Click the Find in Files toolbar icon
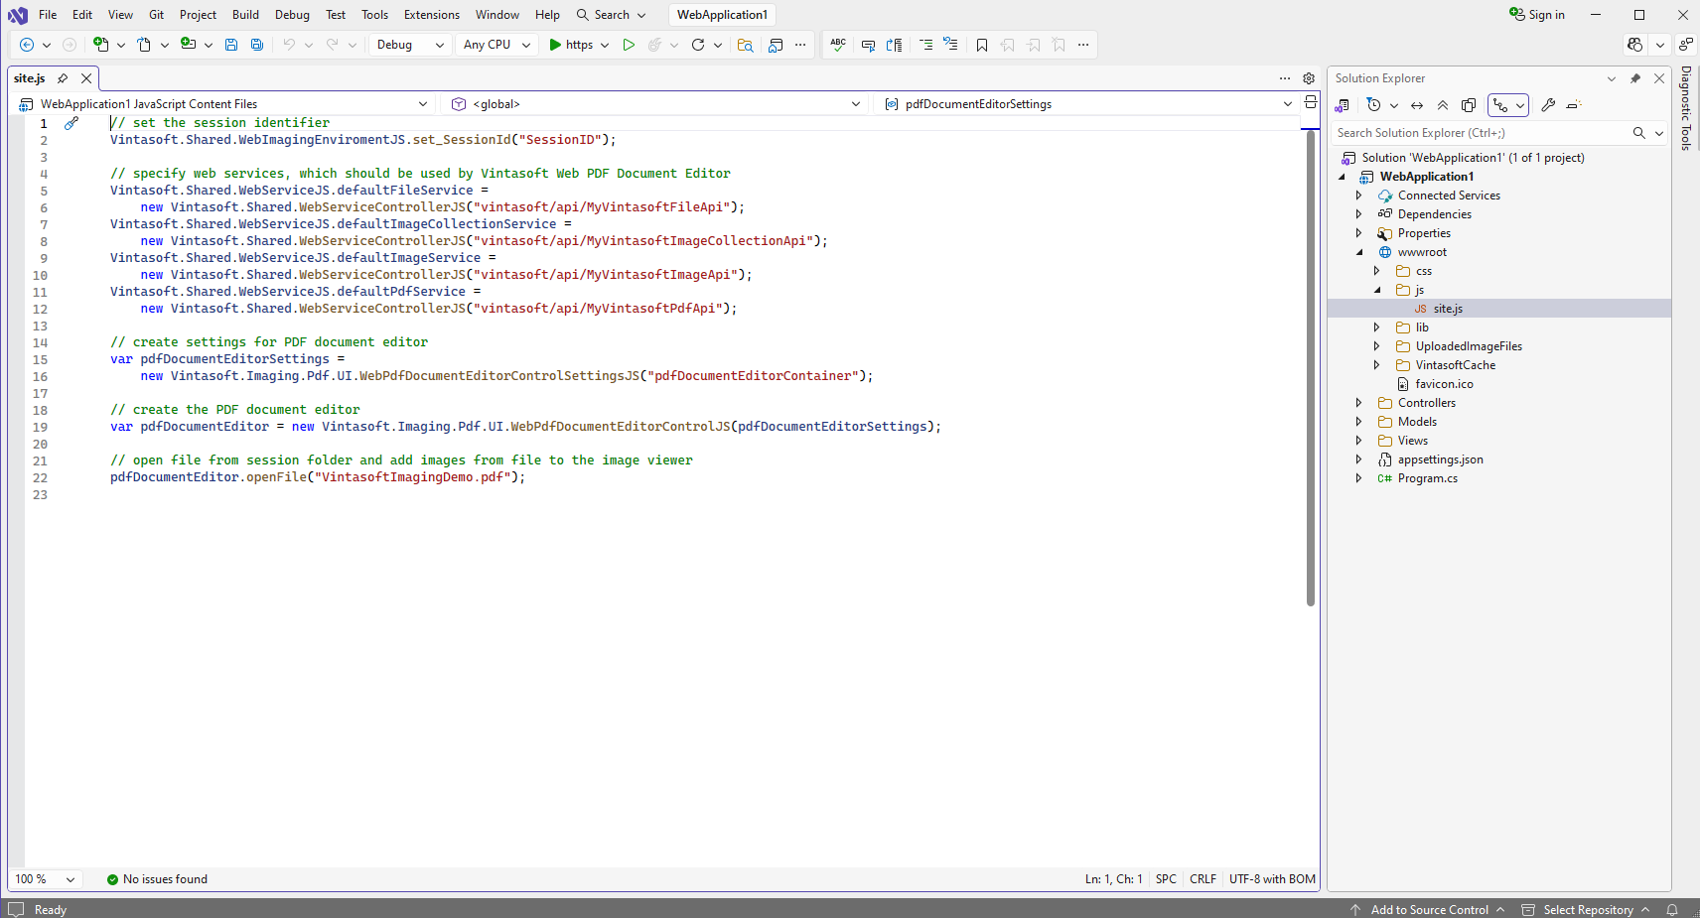The image size is (1700, 918). pos(745,45)
